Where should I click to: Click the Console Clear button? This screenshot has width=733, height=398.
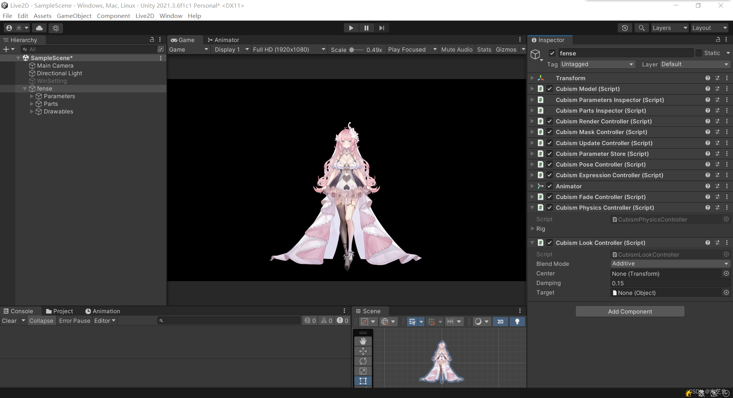(x=9, y=320)
